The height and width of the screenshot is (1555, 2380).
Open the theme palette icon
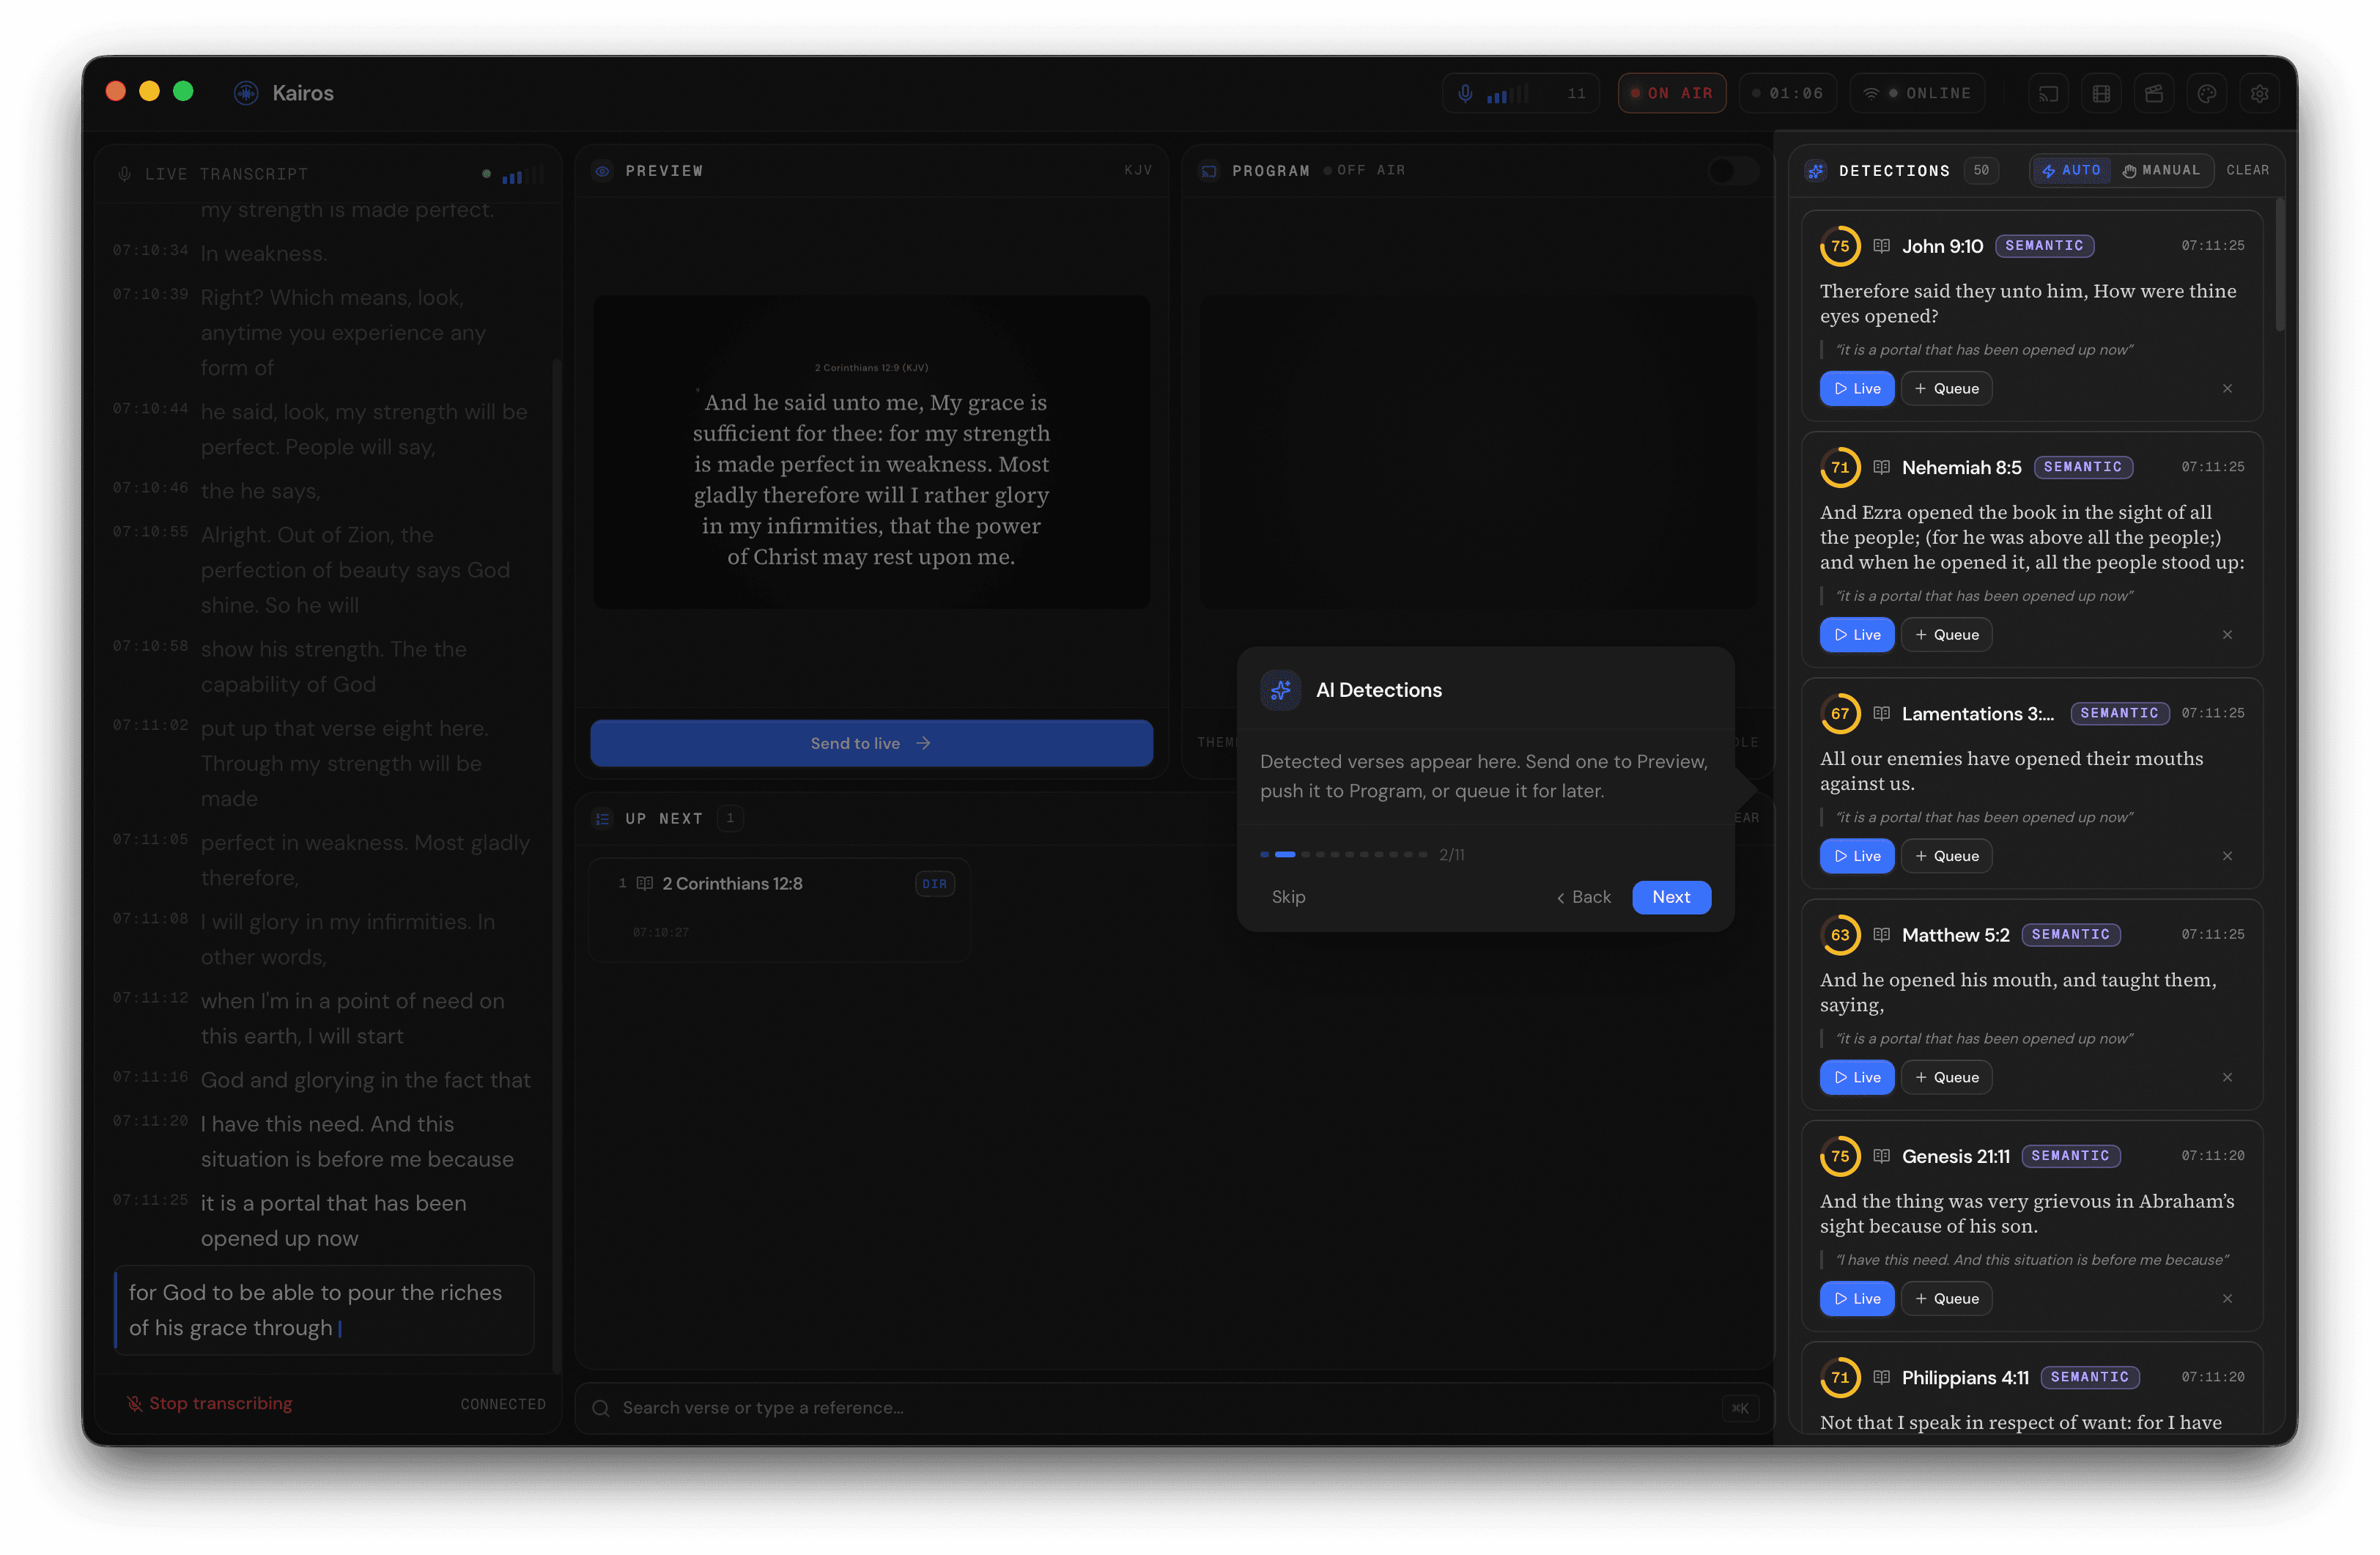[x=2206, y=93]
